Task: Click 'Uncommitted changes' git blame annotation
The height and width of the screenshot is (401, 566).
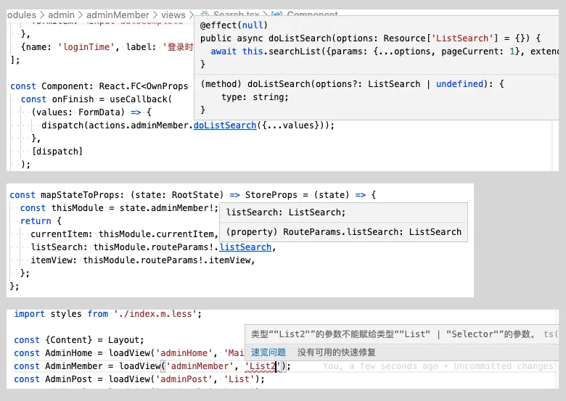Action: coord(503,366)
